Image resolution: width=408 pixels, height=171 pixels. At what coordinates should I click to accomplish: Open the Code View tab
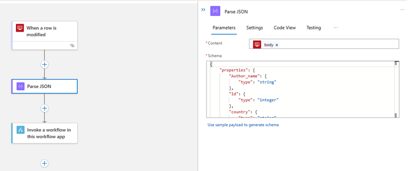pyautogui.click(x=285, y=28)
